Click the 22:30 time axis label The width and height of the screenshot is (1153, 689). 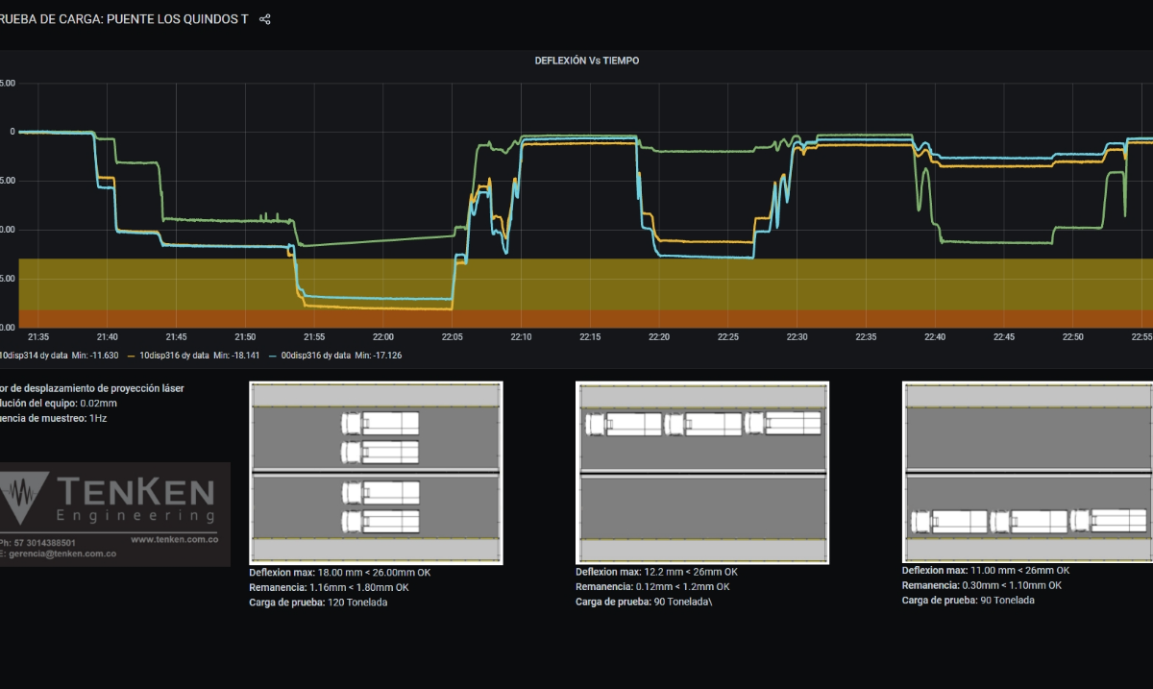[797, 337]
